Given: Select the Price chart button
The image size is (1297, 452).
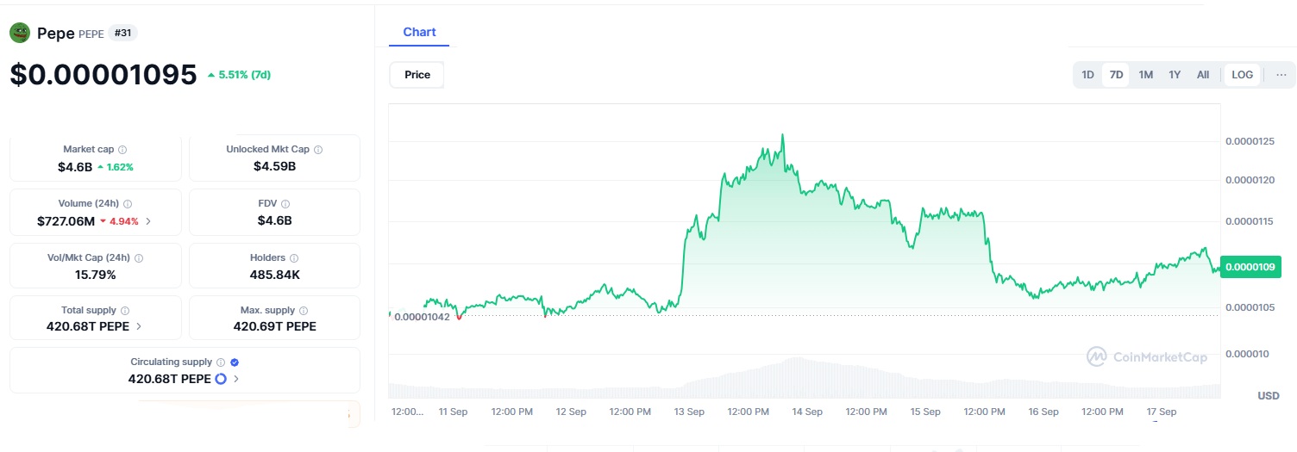Looking at the screenshot, I should [x=417, y=75].
